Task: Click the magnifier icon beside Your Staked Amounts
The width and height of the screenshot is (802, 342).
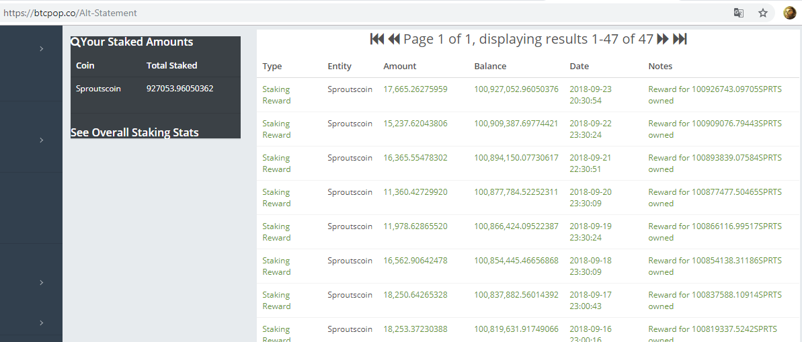Action: tap(75, 42)
